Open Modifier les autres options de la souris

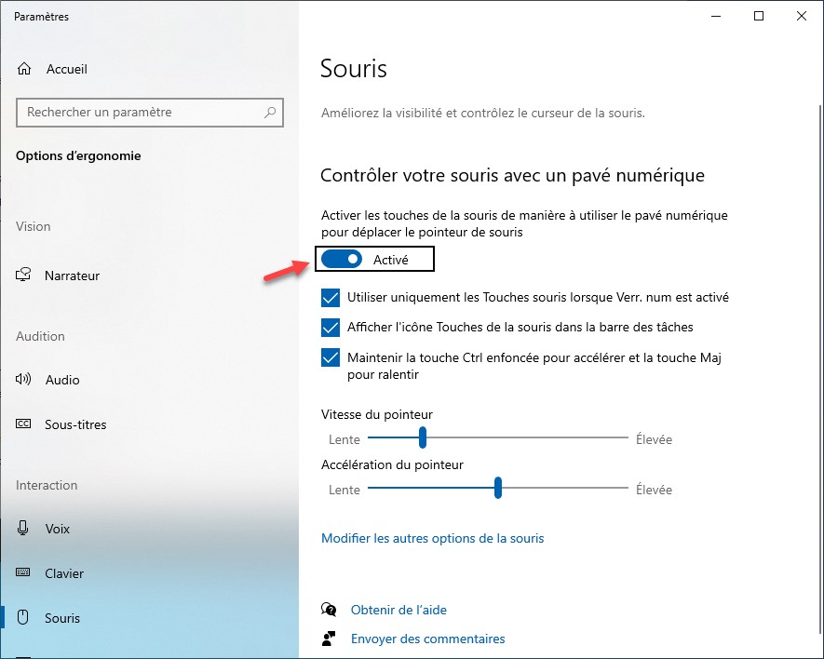point(433,538)
